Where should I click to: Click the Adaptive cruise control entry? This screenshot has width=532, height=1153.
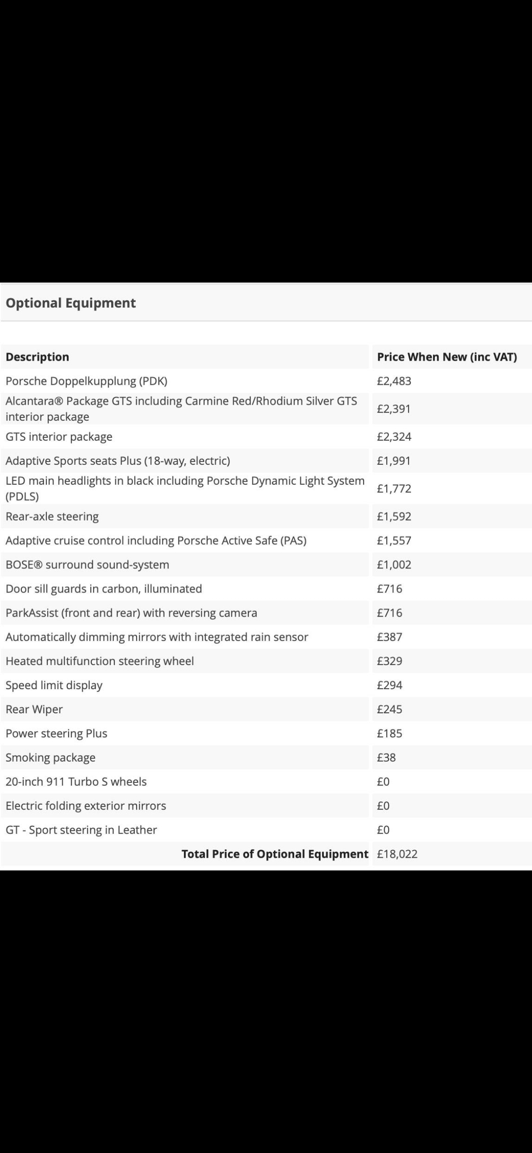click(156, 541)
